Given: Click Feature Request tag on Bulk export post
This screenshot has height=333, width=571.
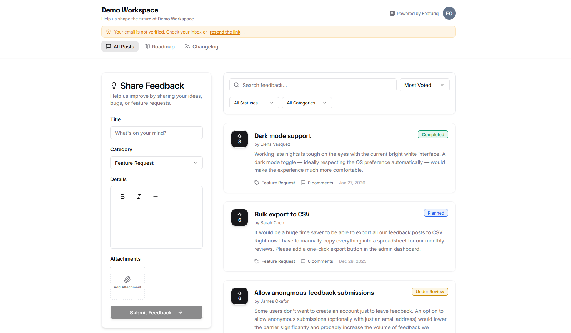Looking at the screenshot, I should 278,261.
